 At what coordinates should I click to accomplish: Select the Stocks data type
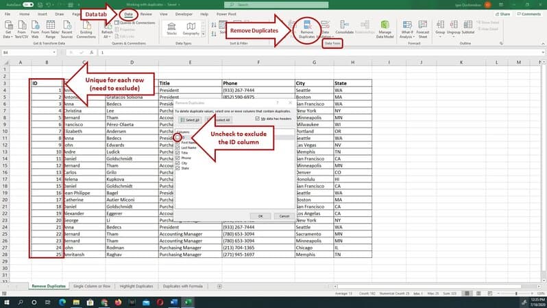[171, 29]
